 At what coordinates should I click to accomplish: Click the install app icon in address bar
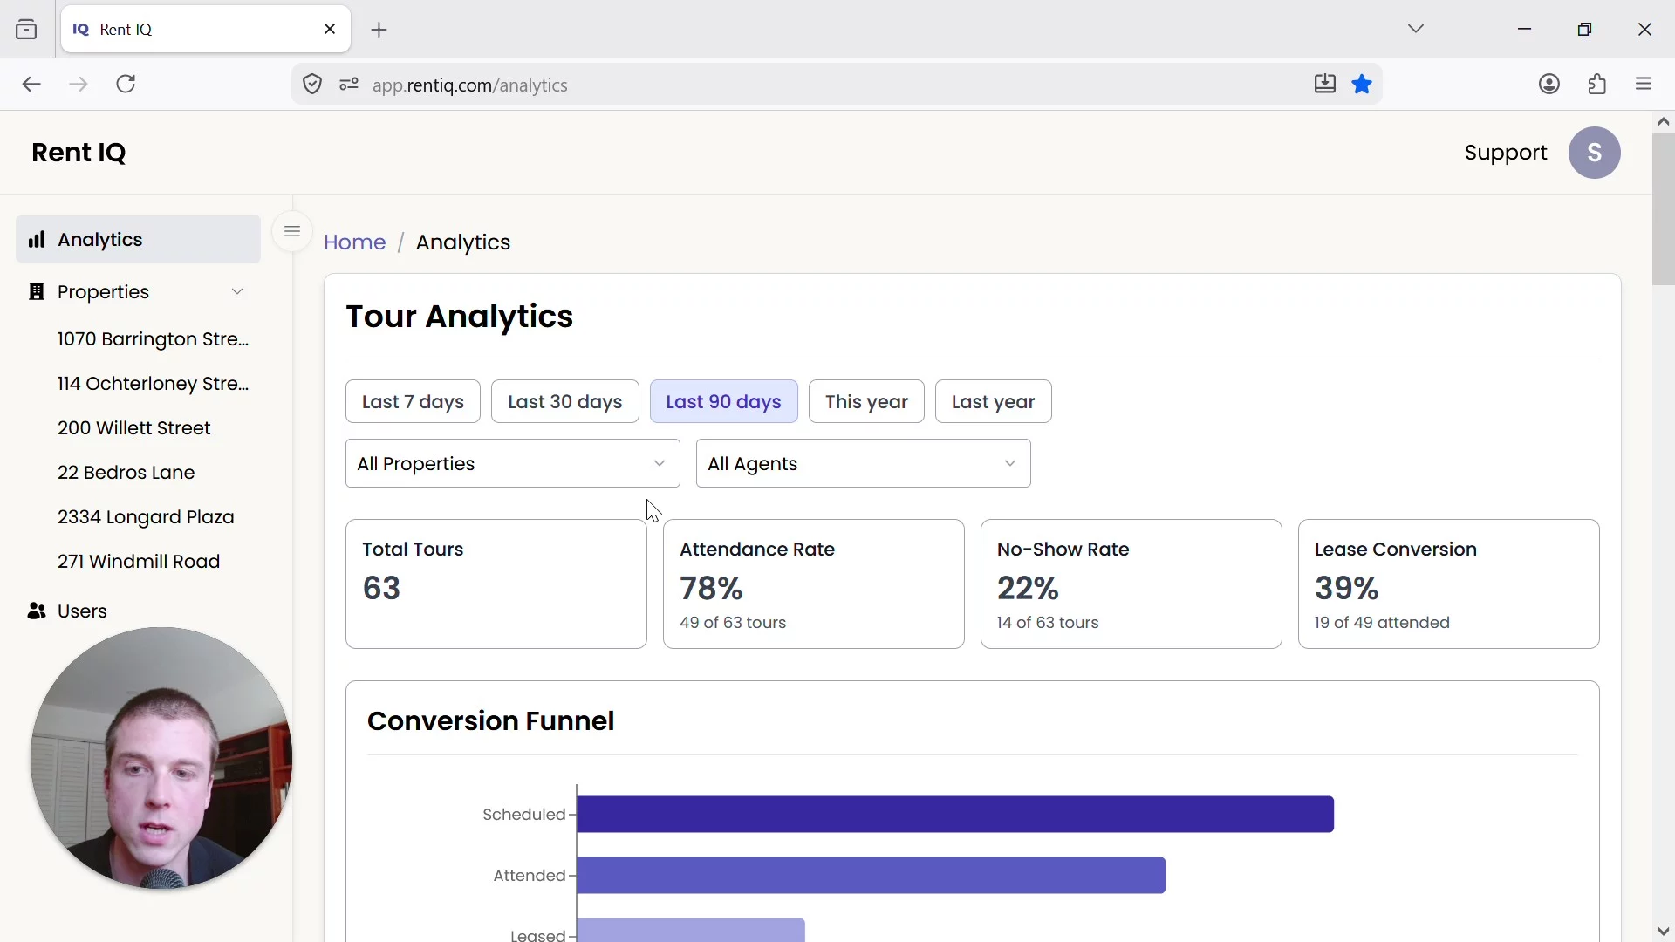pyautogui.click(x=1325, y=84)
